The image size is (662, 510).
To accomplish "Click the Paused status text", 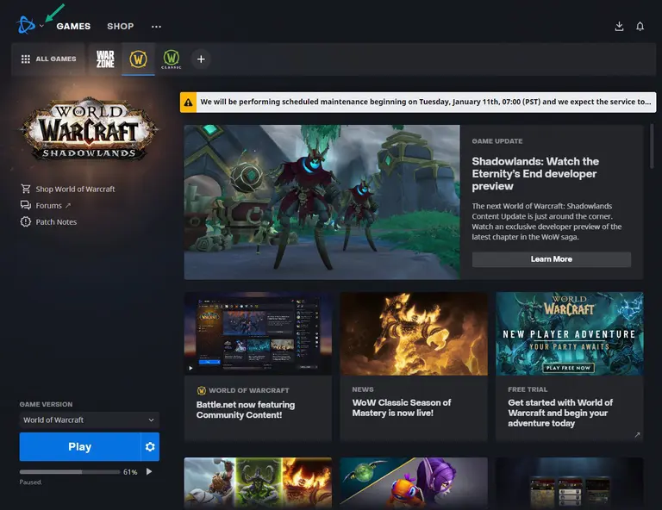I will pyautogui.click(x=30, y=482).
